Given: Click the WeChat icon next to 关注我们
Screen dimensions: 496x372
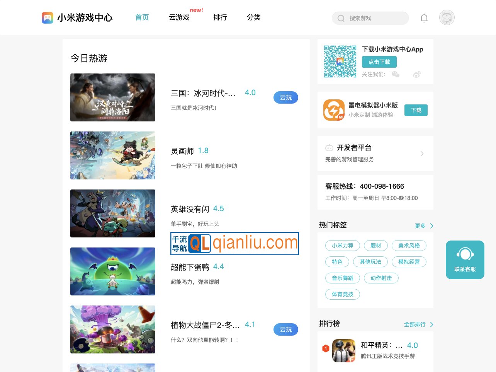Looking at the screenshot, I should 395,74.
